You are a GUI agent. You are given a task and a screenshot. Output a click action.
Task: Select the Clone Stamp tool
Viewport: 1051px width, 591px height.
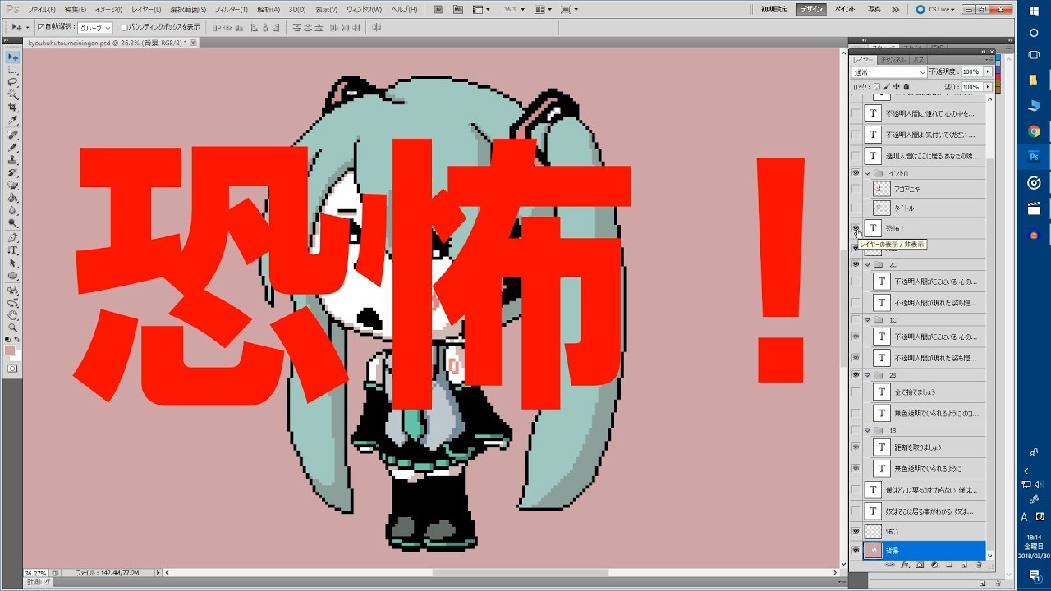(13, 160)
